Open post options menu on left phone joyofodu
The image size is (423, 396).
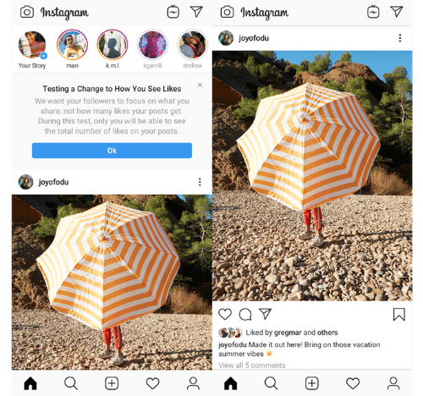pyautogui.click(x=200, y=182)
